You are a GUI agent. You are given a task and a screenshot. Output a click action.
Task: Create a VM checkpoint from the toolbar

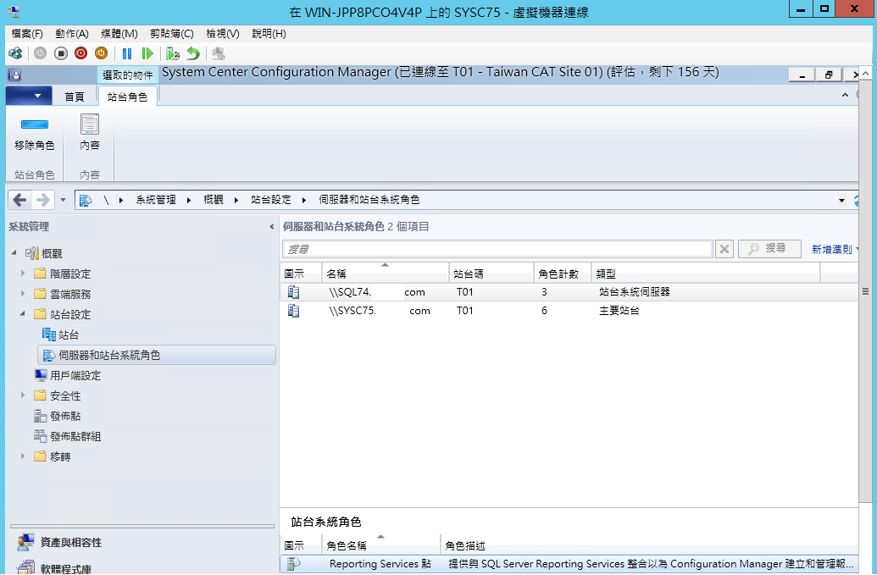173,53
